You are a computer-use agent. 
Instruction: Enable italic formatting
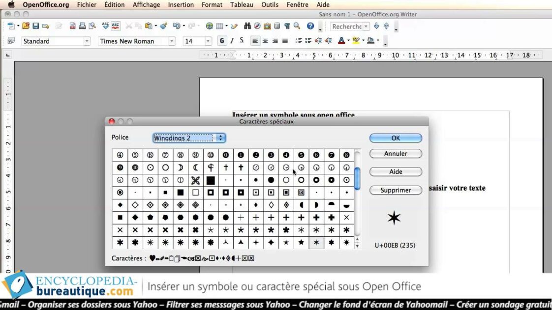pos(232,41)
